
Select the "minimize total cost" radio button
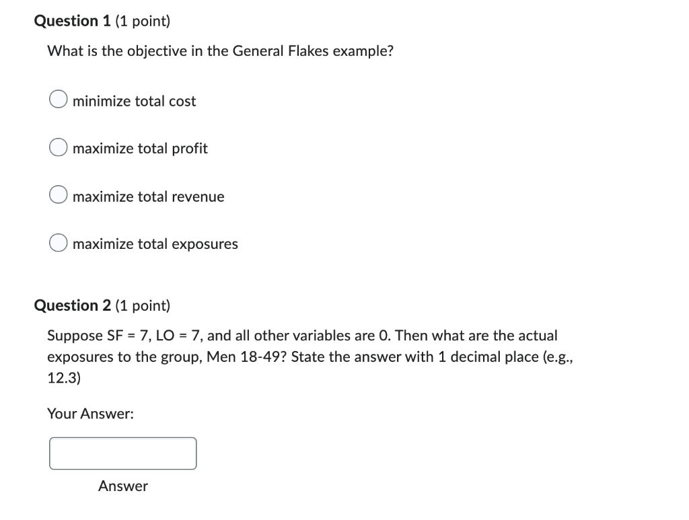tap(58, 99)
